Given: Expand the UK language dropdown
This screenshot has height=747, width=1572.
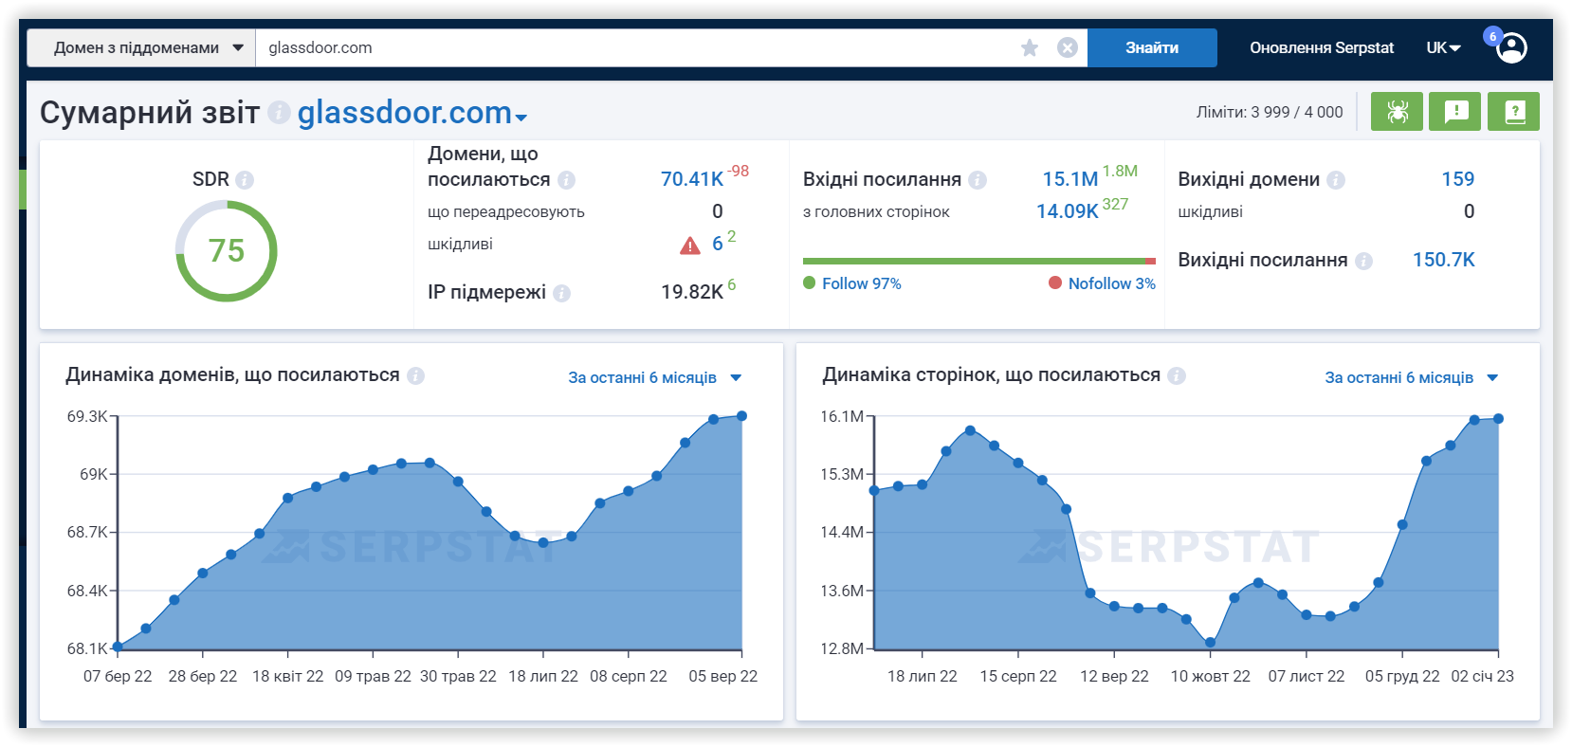Looking at the screenshot, I should coord(1443,47).
